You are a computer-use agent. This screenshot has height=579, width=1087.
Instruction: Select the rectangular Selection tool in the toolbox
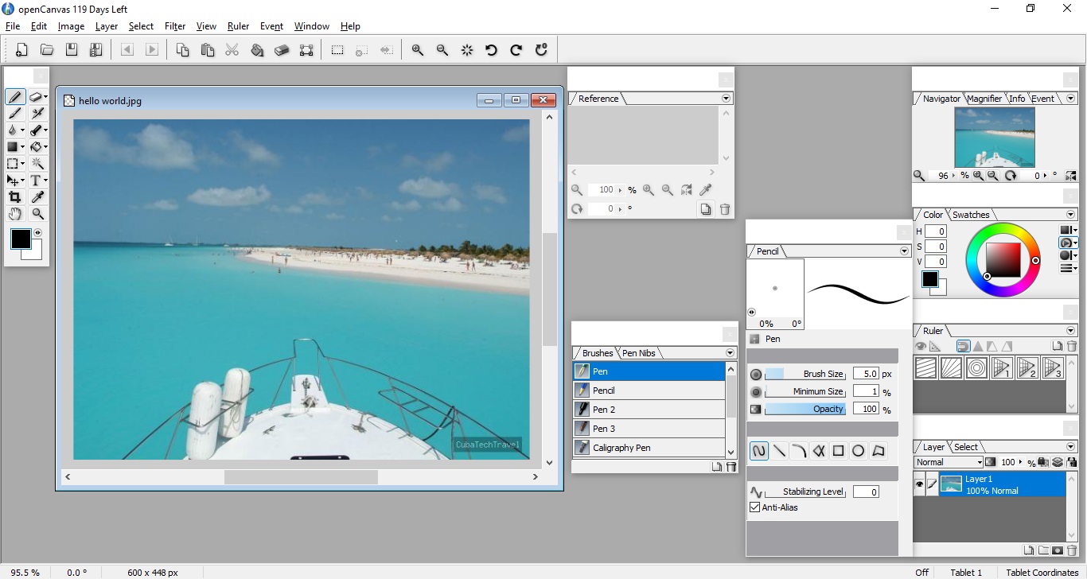15,163
